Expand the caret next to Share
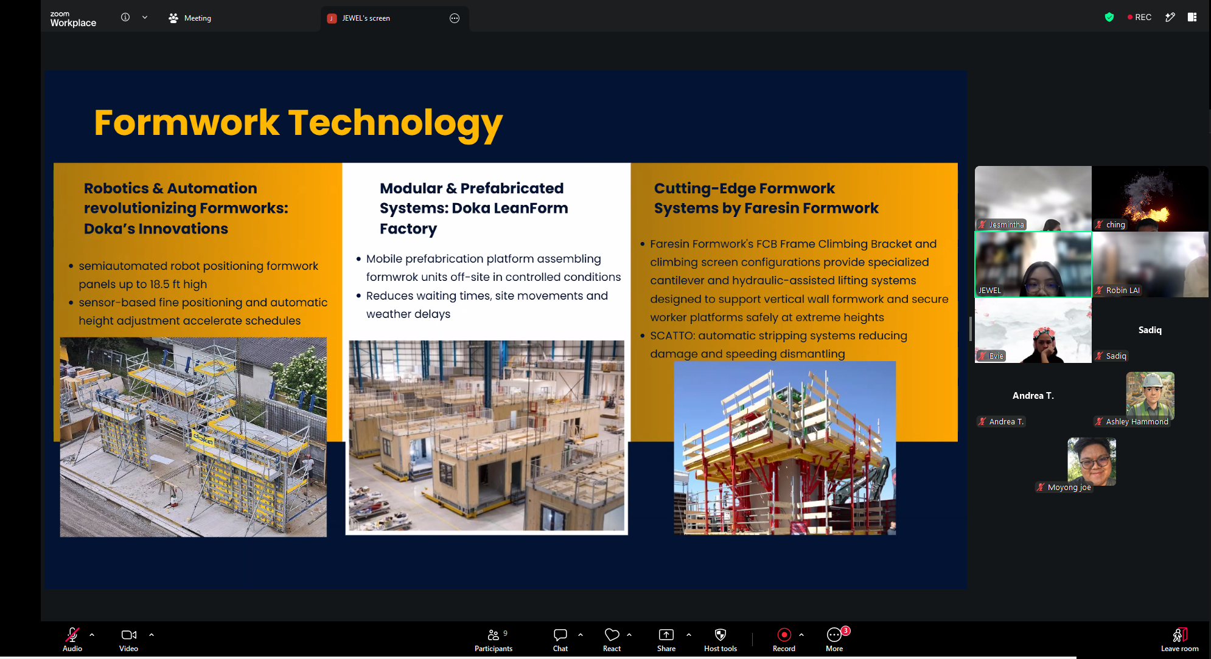The width and height of the screenshot is (1211, 659). pos(689,635)
